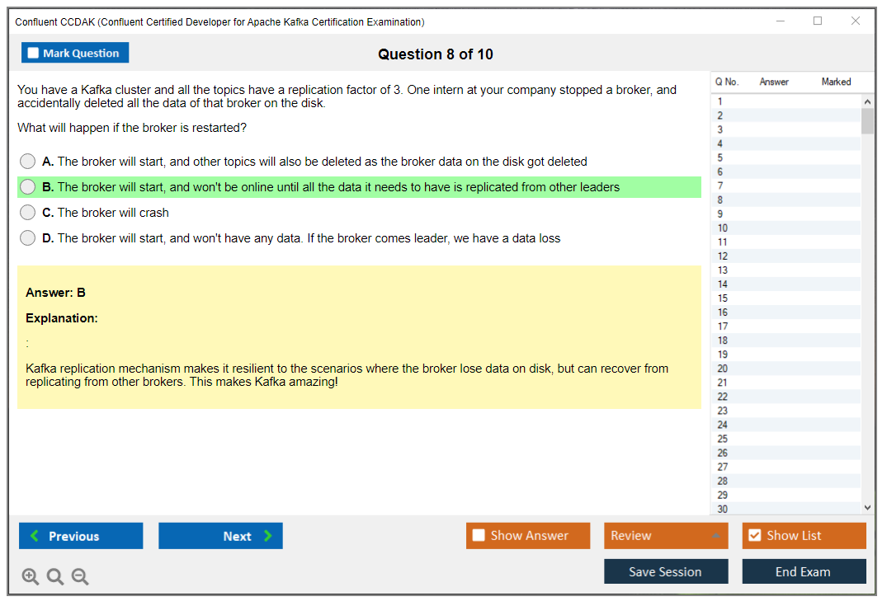Screen dimensions: 887x606
Task: Click the Save Session button
Action: click(666, 571)
